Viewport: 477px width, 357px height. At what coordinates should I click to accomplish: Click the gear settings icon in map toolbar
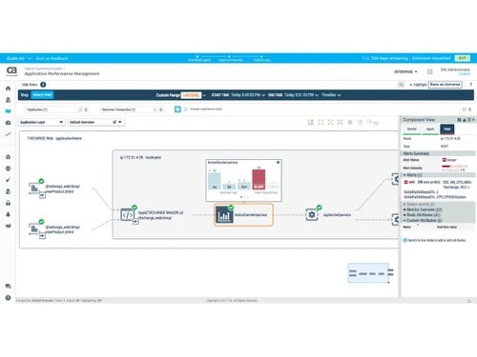(350, 122)
